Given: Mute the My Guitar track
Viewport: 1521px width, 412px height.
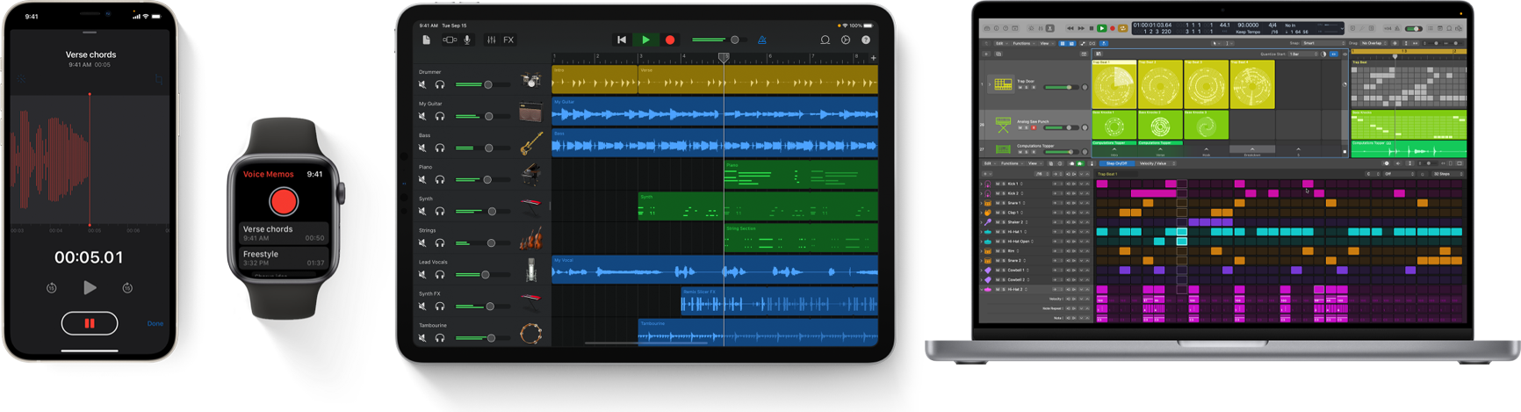Looking at the screenshot, I should point(422,116).
